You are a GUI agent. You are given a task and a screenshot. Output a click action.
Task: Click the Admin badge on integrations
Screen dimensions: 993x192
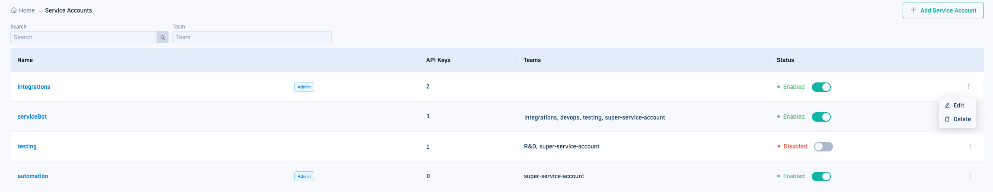[x=304, y=87]
